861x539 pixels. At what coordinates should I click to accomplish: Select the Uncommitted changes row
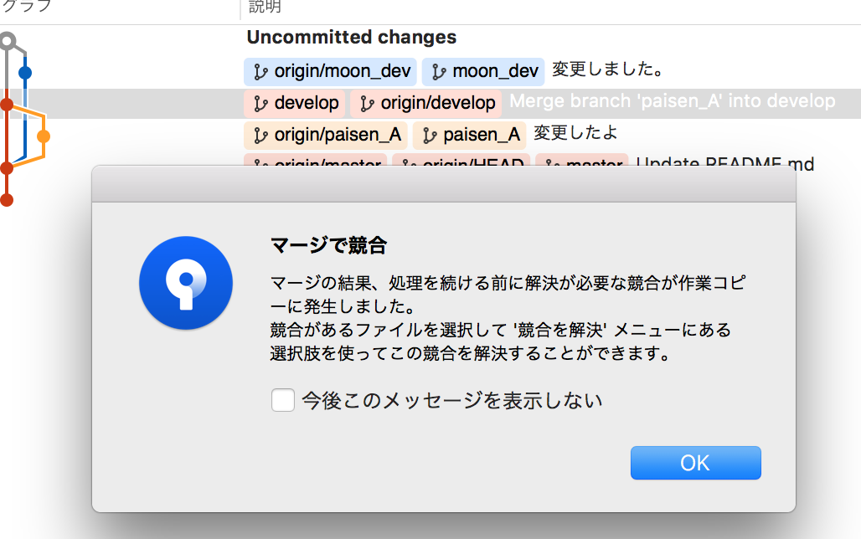[430, 38]
